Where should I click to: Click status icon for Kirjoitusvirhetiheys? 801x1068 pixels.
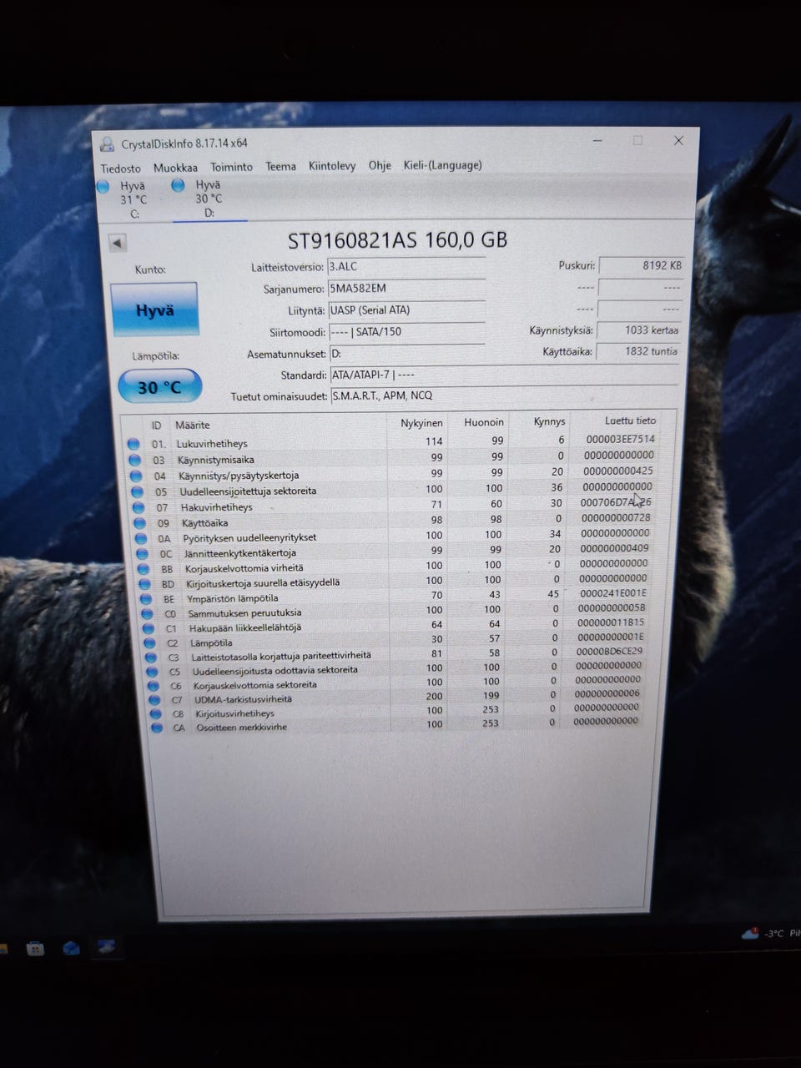pos(155,714)
